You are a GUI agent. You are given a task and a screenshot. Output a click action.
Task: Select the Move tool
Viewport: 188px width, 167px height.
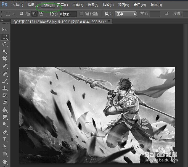5,30
